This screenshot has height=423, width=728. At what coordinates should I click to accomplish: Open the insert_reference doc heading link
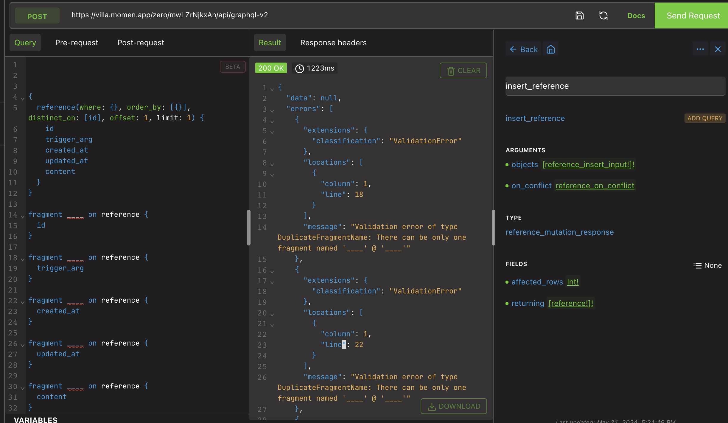(535, 118)
